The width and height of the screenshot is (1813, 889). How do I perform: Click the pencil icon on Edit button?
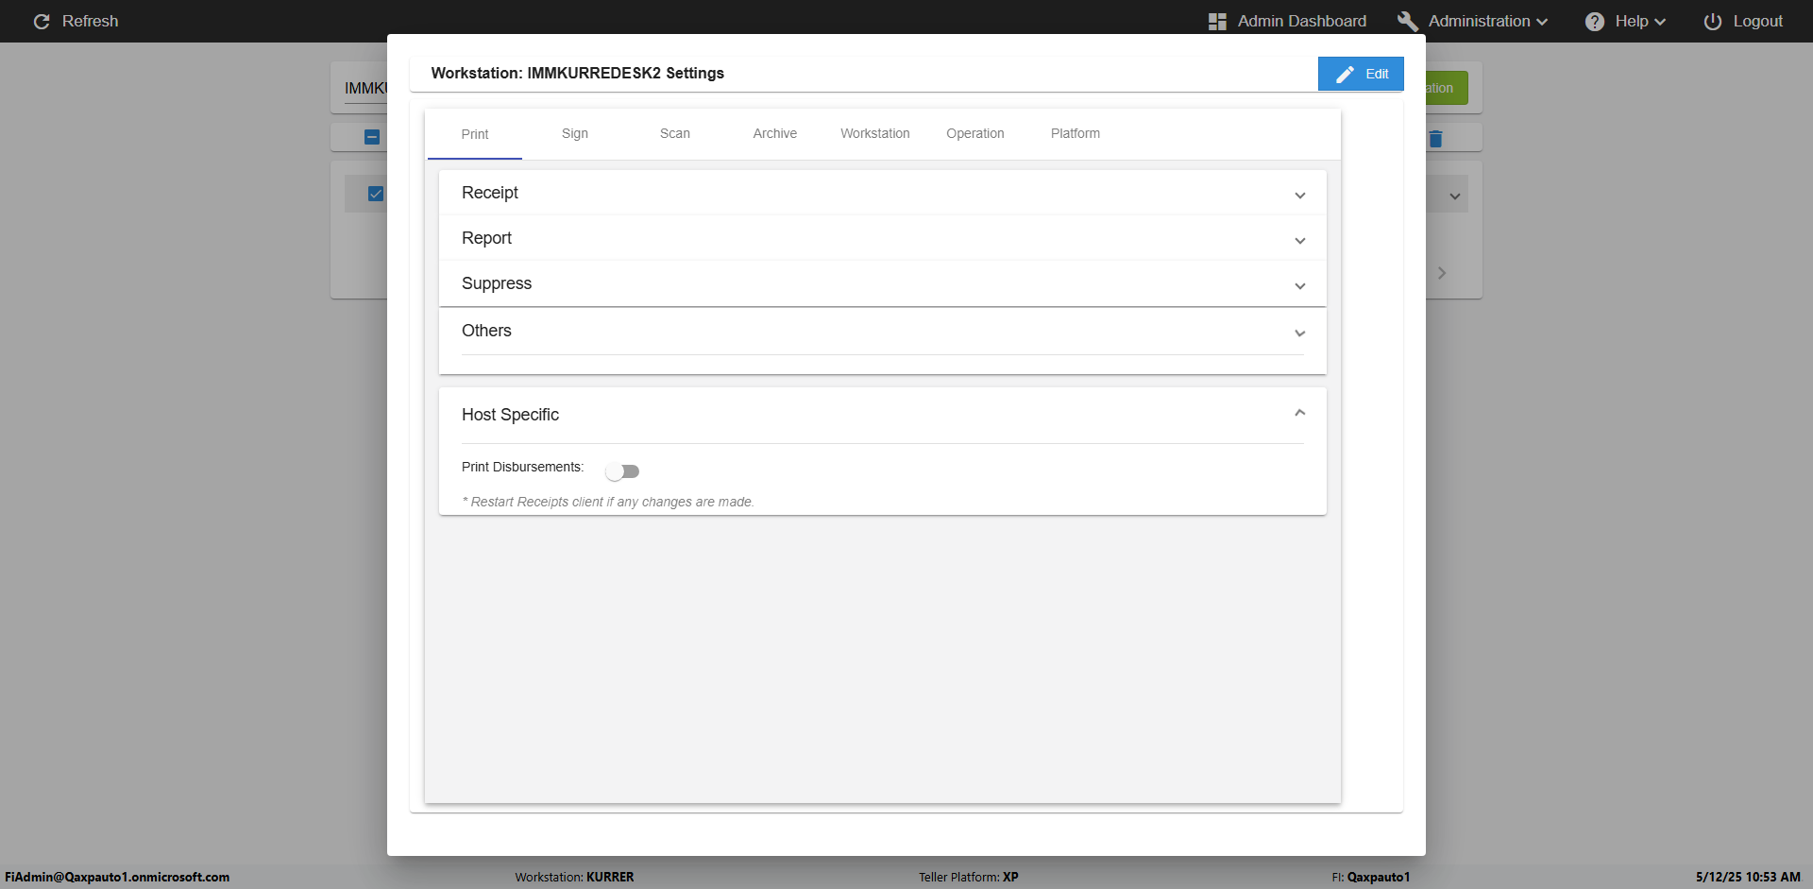point(1346,74)
